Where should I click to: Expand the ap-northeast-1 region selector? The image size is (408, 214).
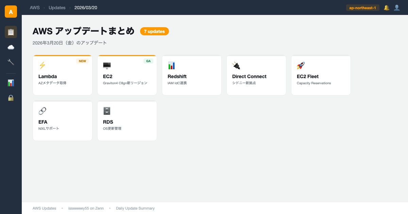point(362,7)
